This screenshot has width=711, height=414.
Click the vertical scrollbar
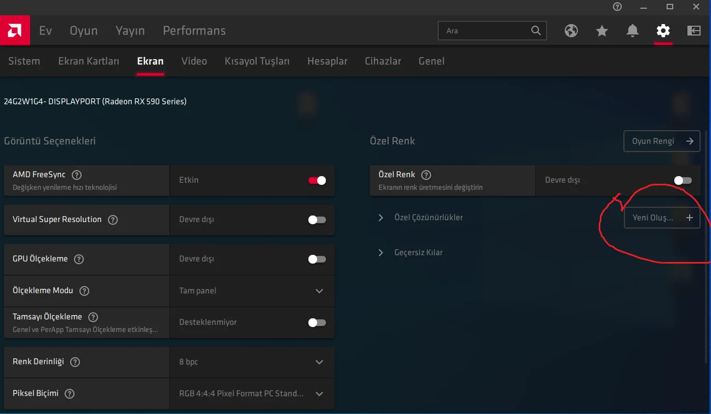(x=707, y=246)
